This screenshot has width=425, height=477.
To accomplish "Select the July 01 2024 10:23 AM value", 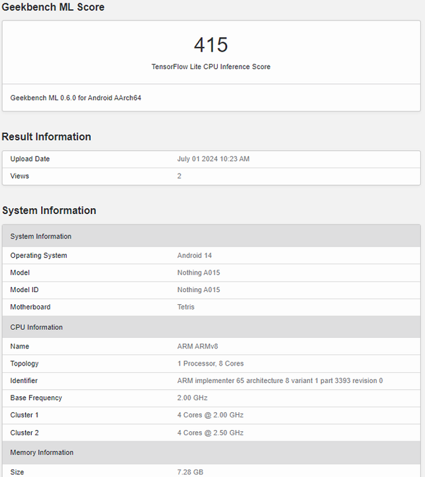I will [x=213, y=159].
